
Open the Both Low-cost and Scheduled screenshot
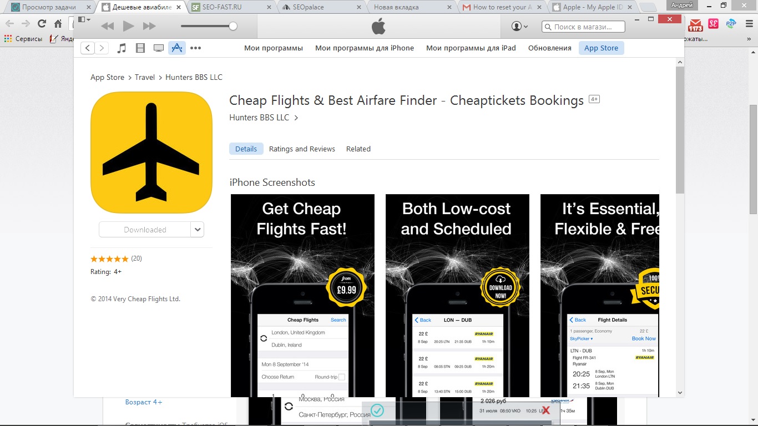457,295
